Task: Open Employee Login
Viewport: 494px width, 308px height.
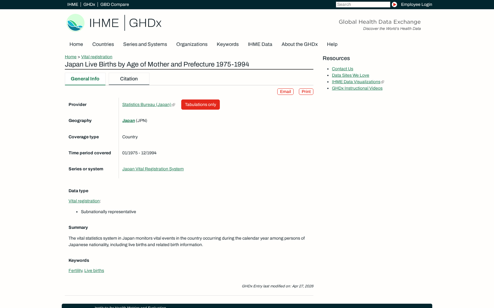Action: 417,4
